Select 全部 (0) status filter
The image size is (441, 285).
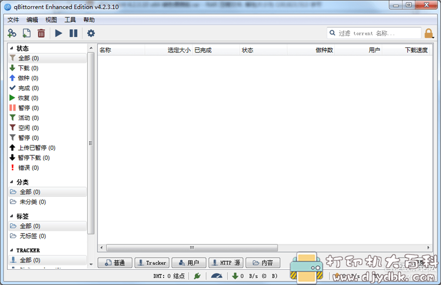pos(48,58)
